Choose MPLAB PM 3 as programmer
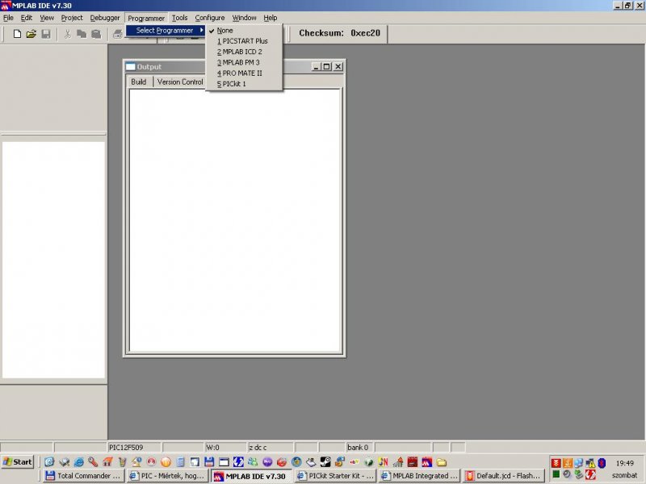The height and width of the screenshot is (484, 646). tap(244, 63)
